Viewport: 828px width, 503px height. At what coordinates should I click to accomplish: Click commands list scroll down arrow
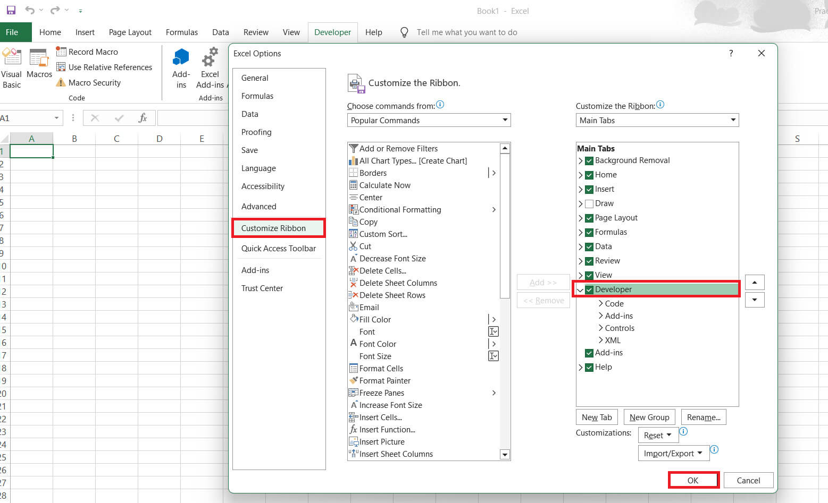click(505, 455)
